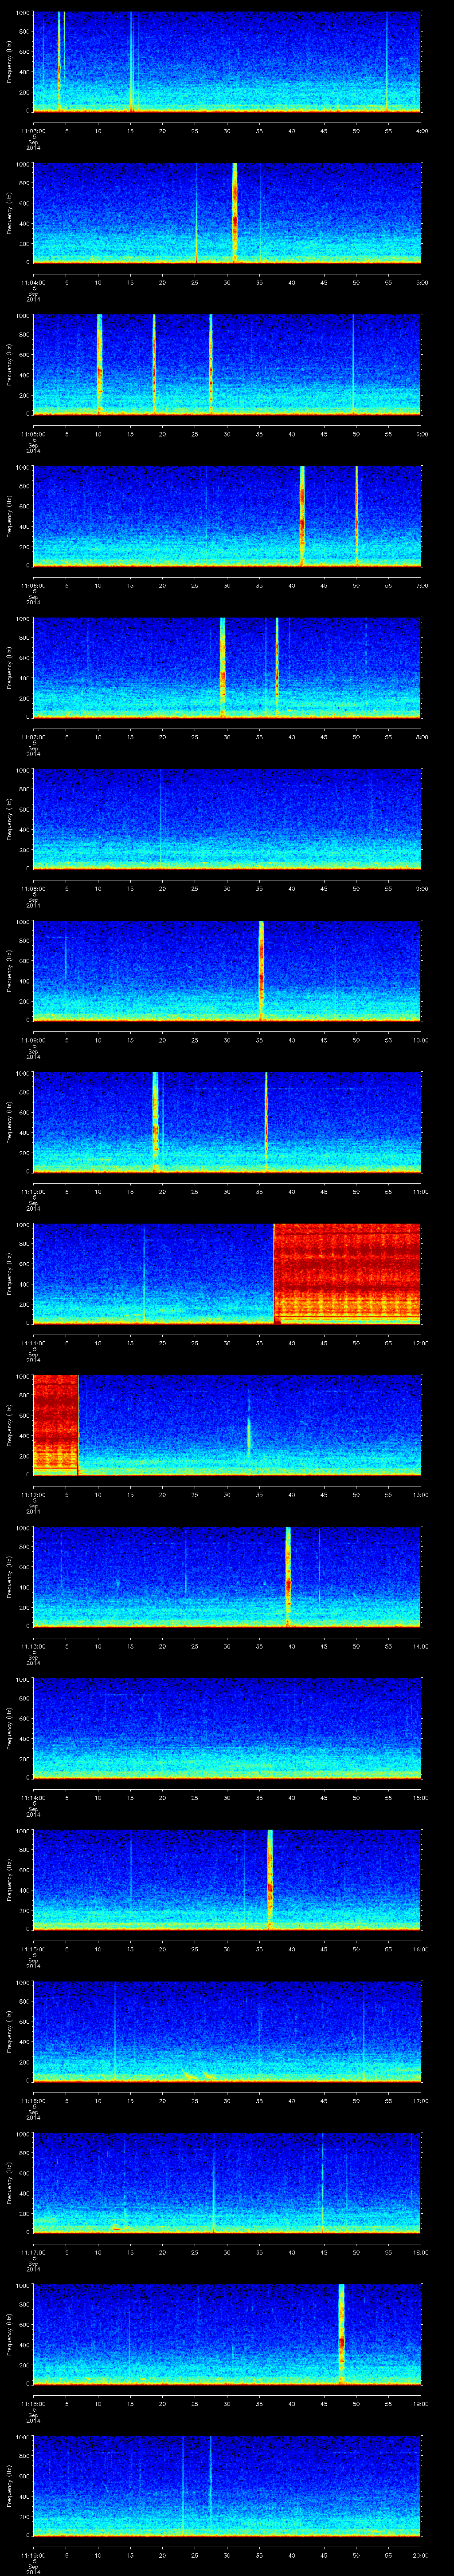Click the burst near 39 seconds in 11:13:00 panel
Viewport: 454px width, 2576px height.
pos(287,1575)
